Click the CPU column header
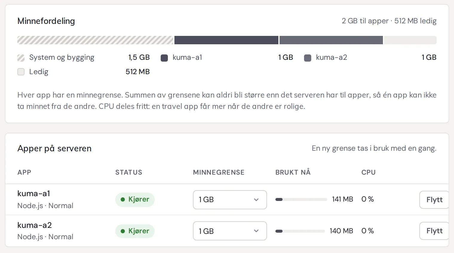Screen dimensions: 454x253 pyautogui.click(x=369, y=172)
